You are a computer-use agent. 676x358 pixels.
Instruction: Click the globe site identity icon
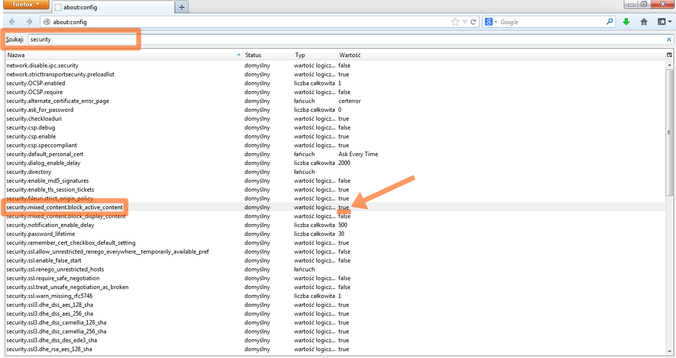coord(47,22)
